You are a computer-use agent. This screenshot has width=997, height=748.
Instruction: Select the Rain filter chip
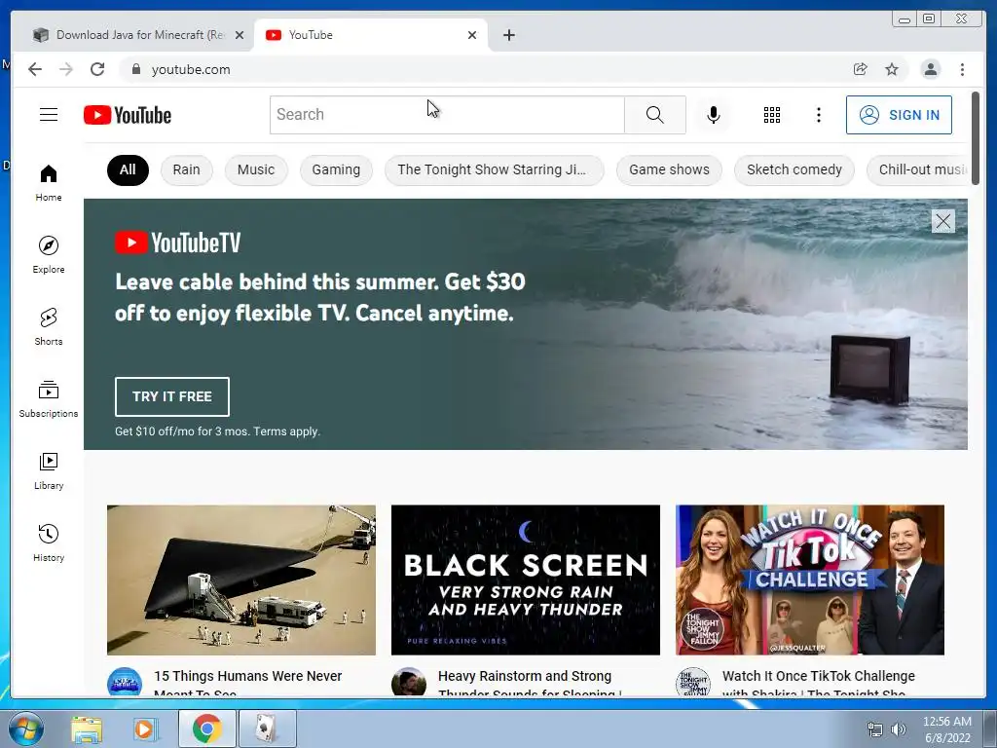click(x=186, y=169)
